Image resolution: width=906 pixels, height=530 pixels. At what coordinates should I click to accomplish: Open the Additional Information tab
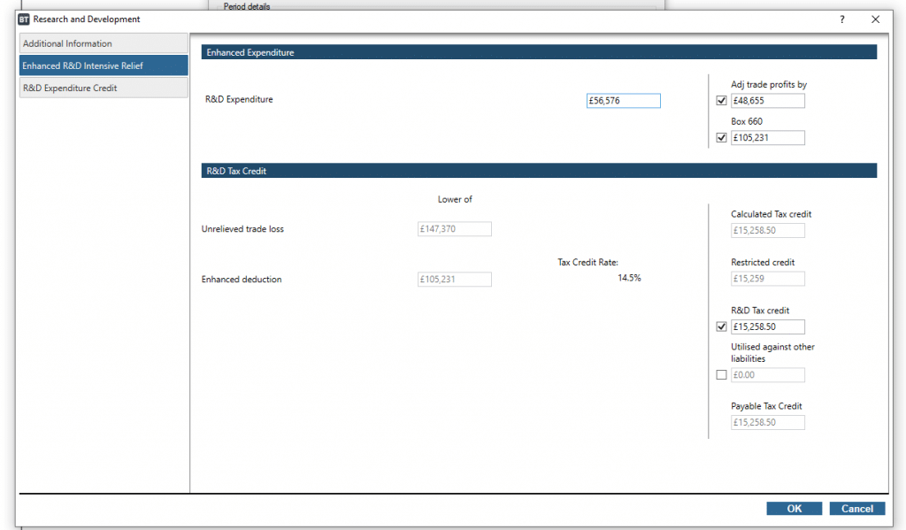104,43
